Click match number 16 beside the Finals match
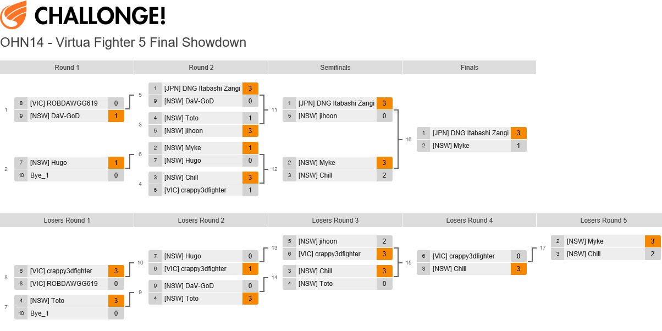Image resolution: width=662 pixels, height=331 pixels. pos(409,140)
